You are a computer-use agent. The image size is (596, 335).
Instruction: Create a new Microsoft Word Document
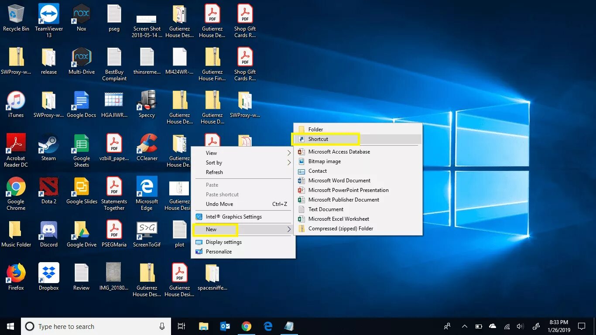click(x=358, y=181)
